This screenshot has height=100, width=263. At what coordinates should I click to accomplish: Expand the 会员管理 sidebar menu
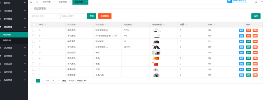pos(14,11)
